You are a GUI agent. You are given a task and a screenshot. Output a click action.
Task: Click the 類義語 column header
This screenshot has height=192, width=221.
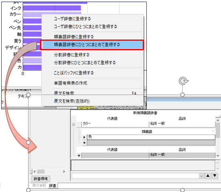point(147,132)
